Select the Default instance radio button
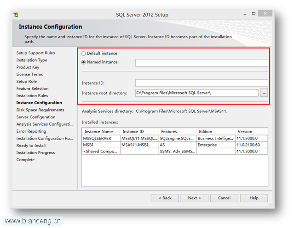Image resolution: width=294 pixels, height=228 pixels. (x=83, y=53)
